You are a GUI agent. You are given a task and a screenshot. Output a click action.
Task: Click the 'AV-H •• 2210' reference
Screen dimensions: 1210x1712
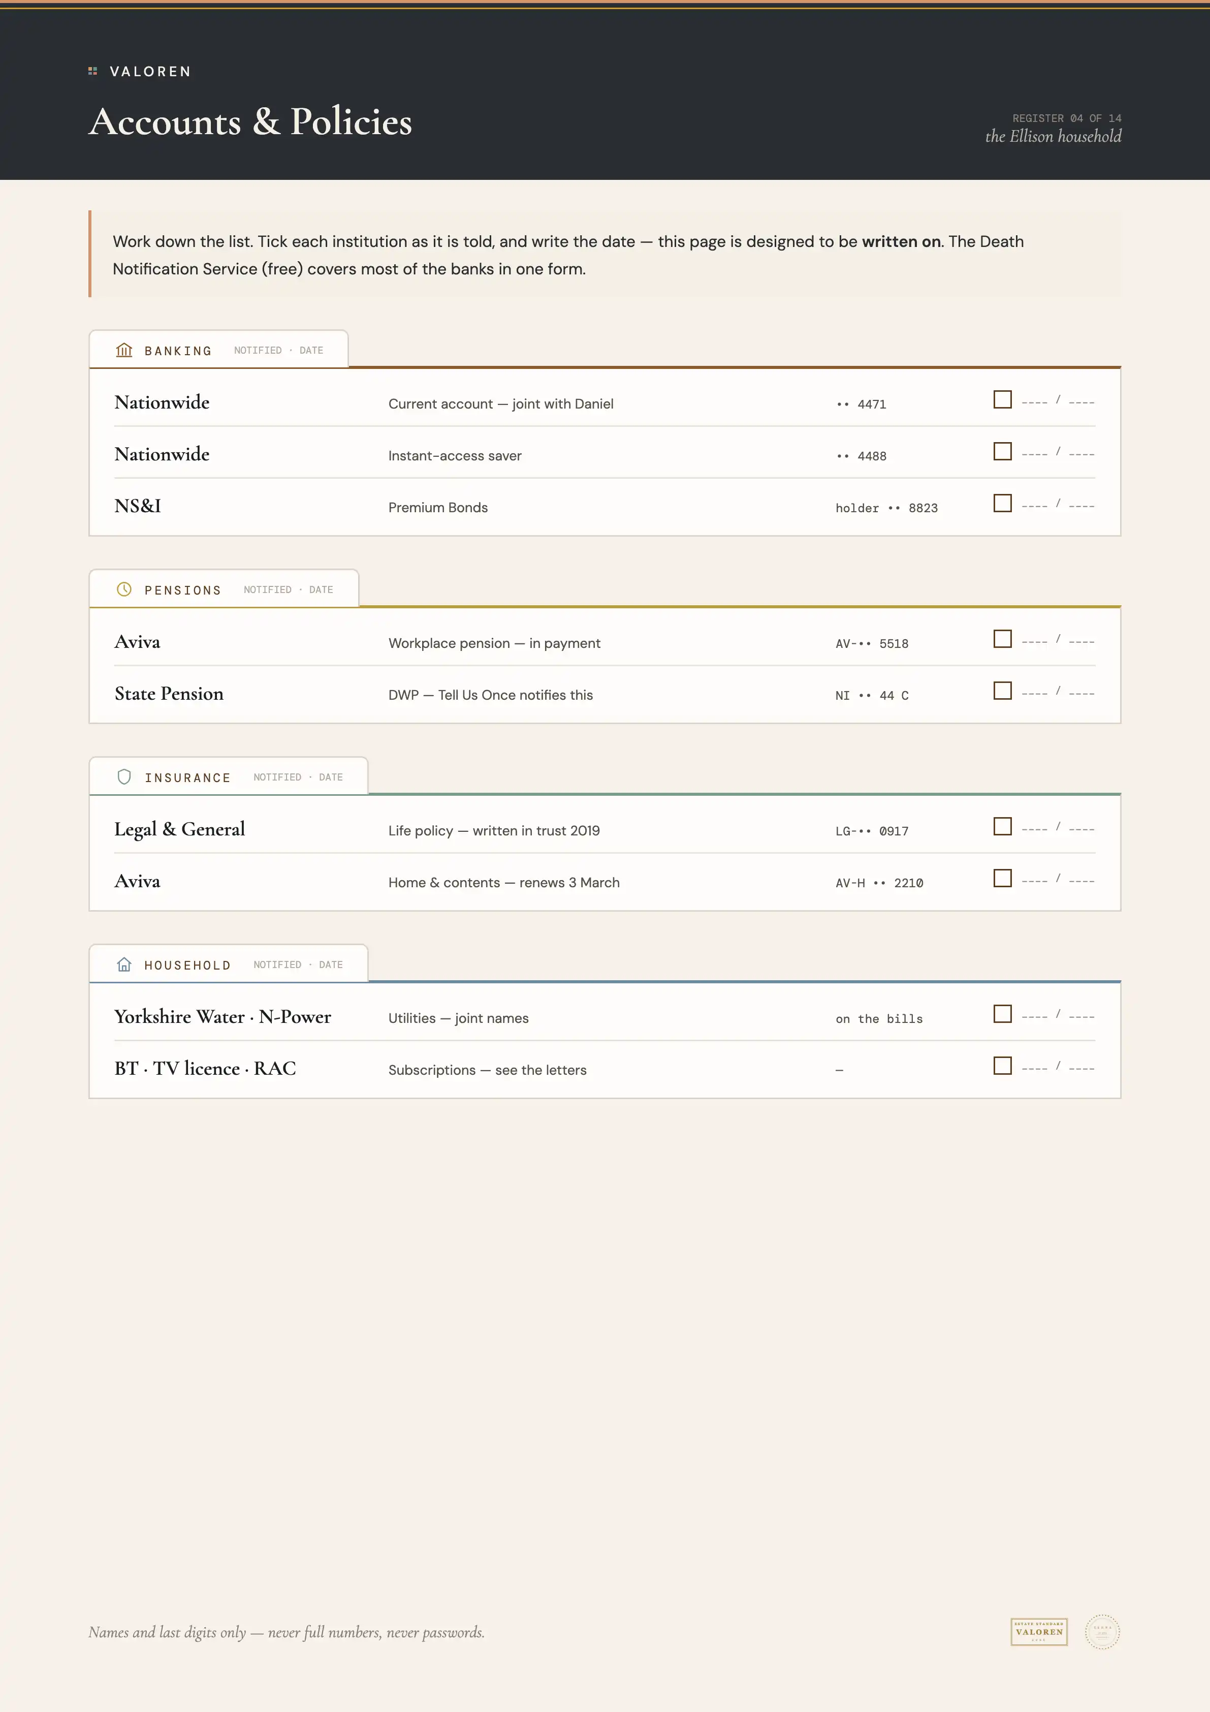point(879,883)
